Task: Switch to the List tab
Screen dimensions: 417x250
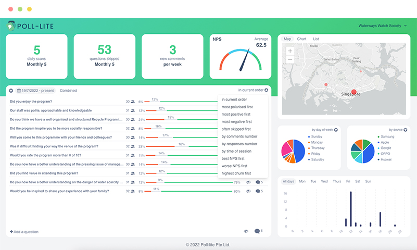Action: [x=315, y=39]
